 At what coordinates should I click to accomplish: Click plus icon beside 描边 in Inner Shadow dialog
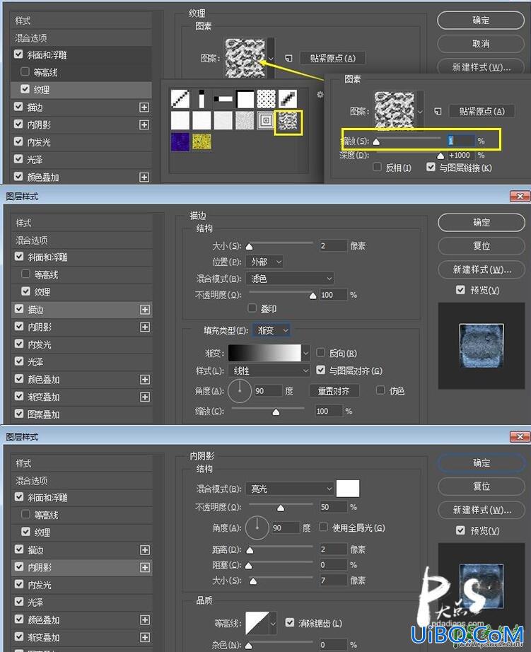pyautogui.click(x=145, y=549)
